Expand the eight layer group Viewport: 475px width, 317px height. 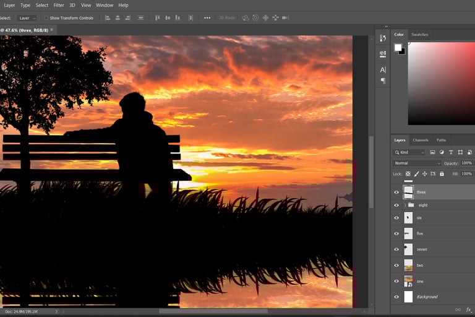pyautogui.click(x=405, y=205)
